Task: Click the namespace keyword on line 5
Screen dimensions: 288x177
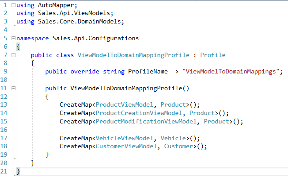Action: [x=33, y=38]
